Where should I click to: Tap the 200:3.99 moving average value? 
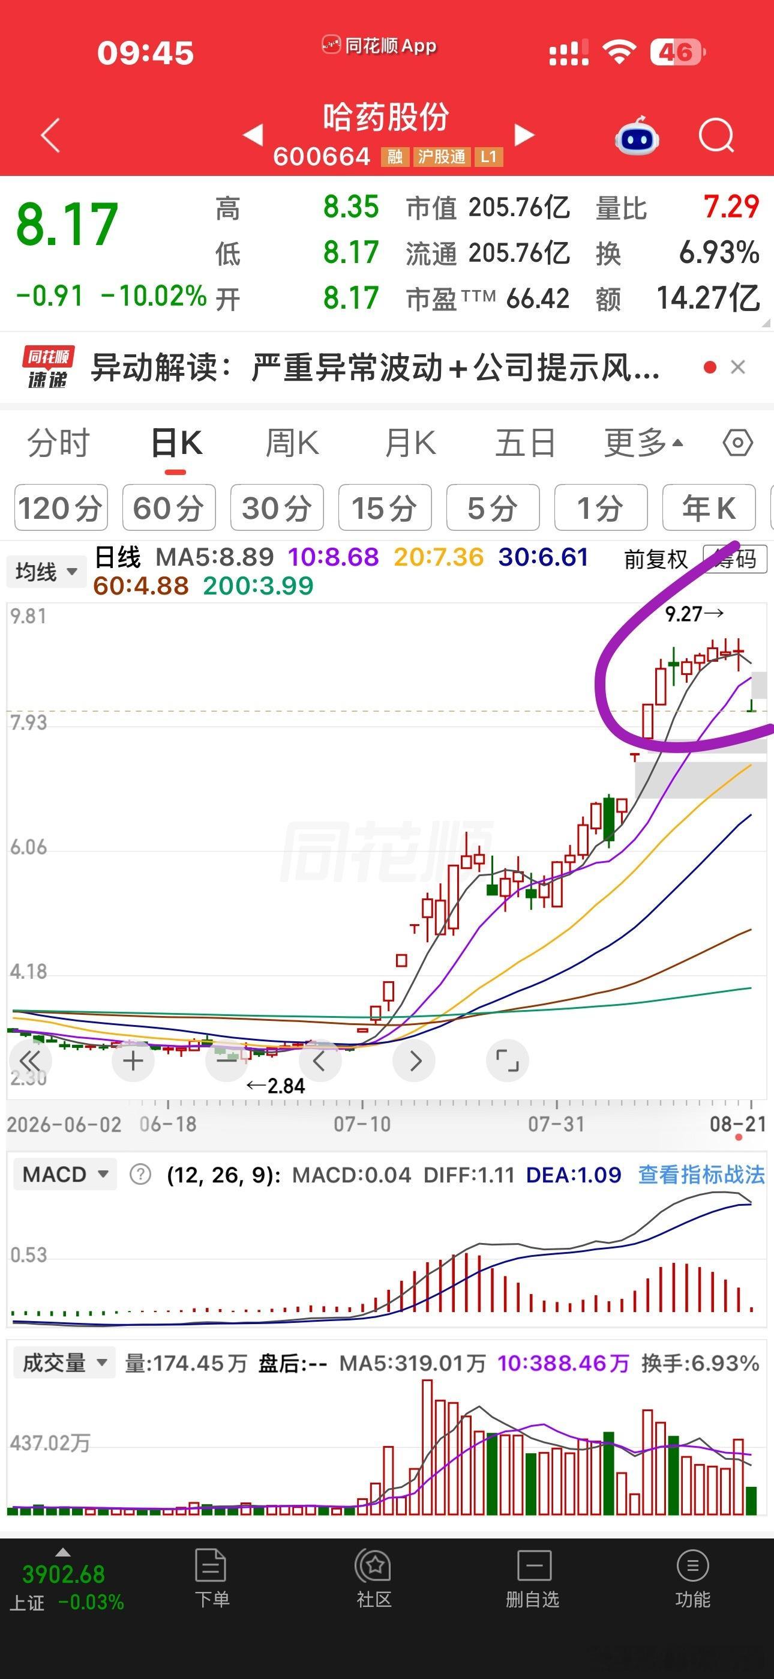pos(258,586)
